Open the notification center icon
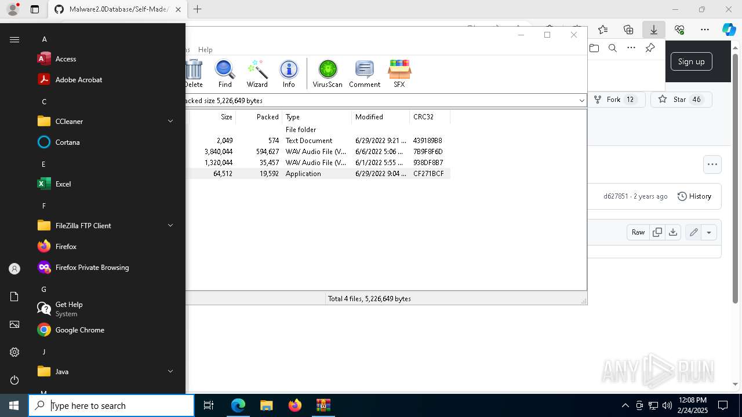742x417 pixels. (x=723, y=405)
